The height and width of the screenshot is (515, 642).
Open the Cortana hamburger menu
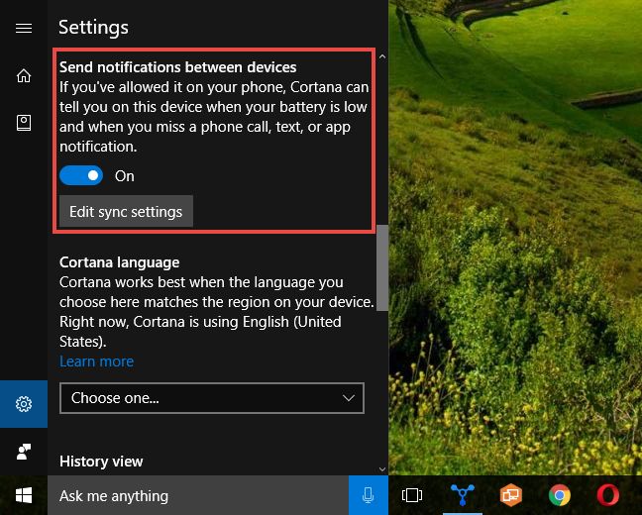[24, 28]
